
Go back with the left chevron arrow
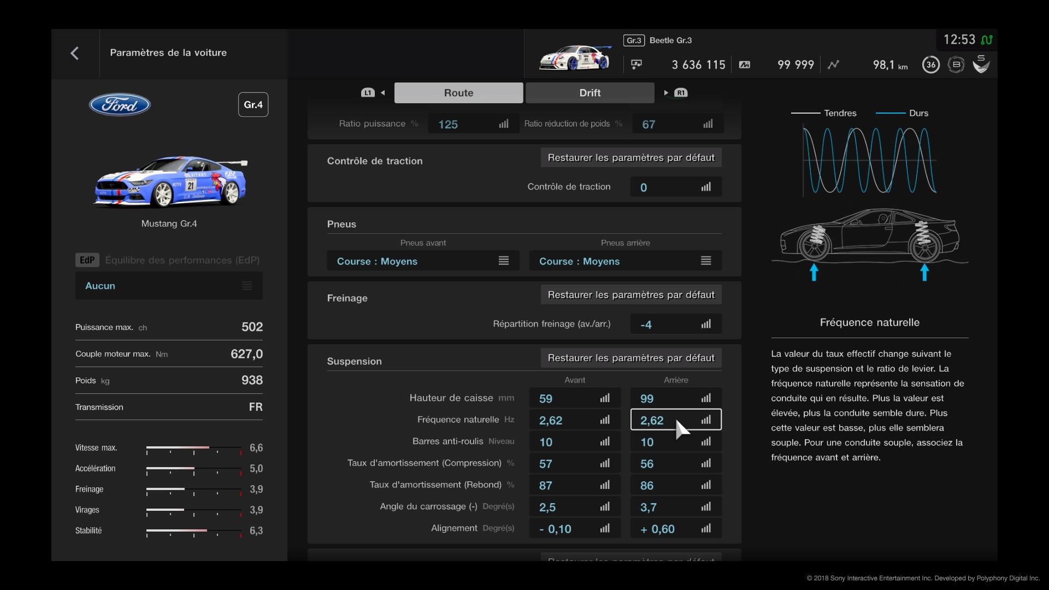click(75, 53)
